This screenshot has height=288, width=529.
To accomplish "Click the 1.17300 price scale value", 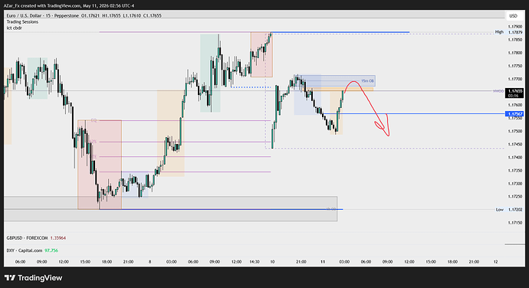I will click(515, 184).
